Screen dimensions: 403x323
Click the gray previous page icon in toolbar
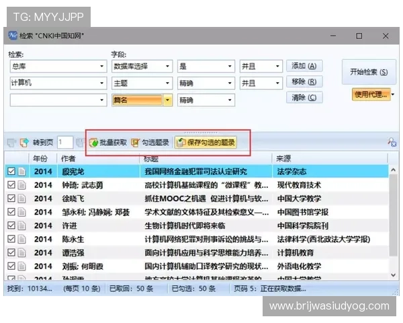coord(11,143)
